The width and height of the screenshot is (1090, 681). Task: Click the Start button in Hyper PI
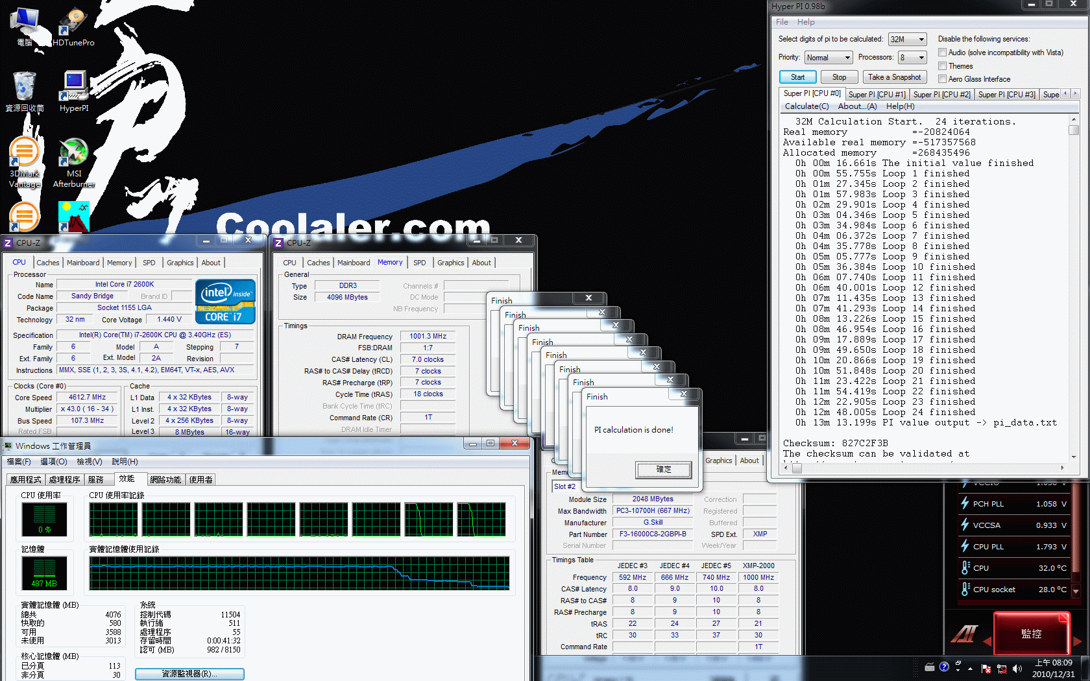(x=797, y=77)
